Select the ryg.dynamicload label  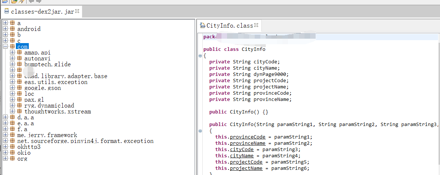tap(49, 106)
